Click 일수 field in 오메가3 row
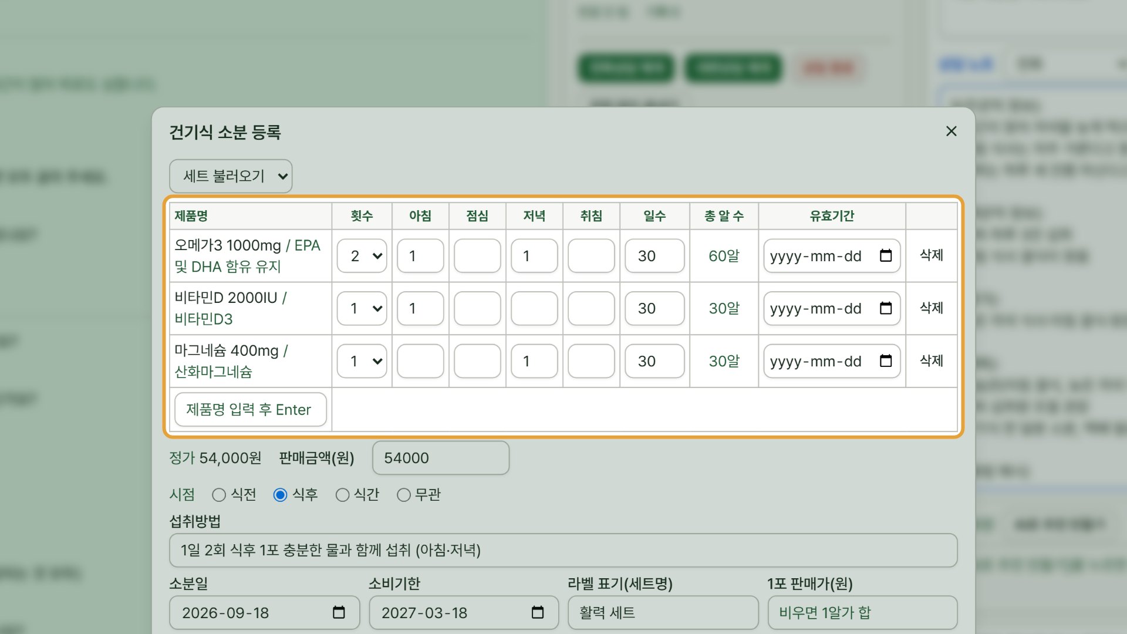Viewport: 1127px width, 634px height. click(654, 256)
